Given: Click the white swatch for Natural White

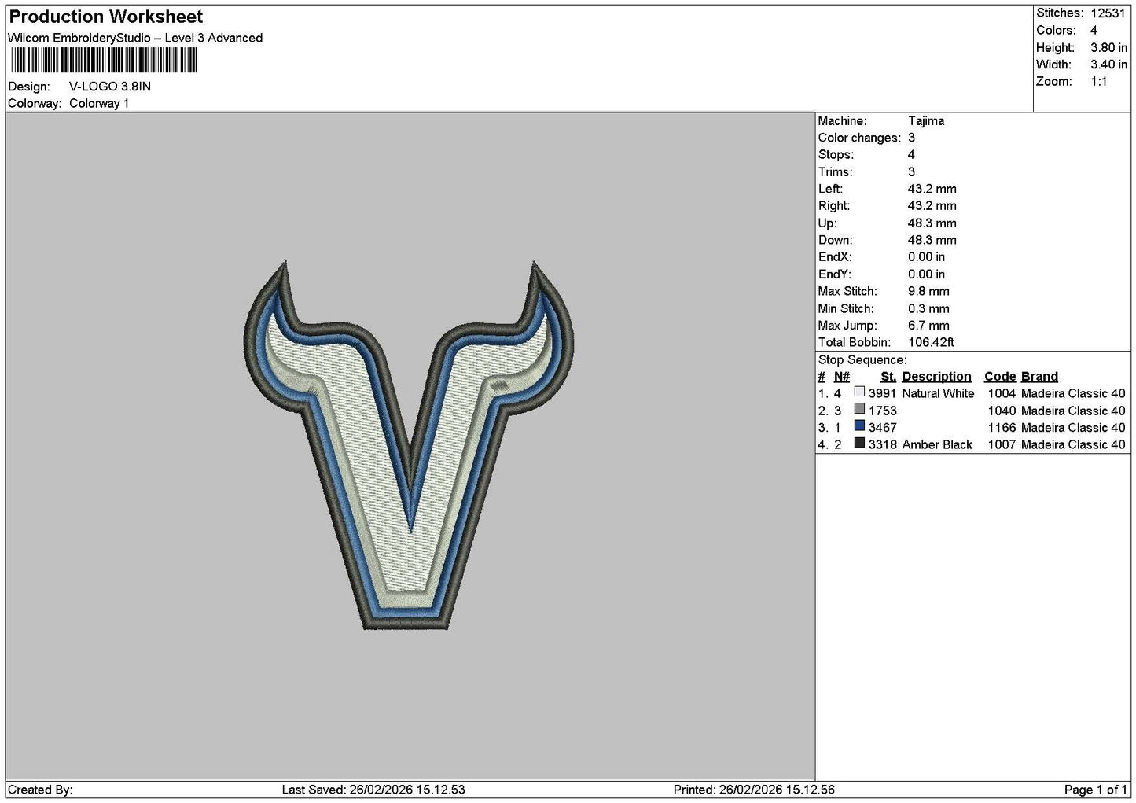Looking at the screenshot, I should [x=859, y=392].
